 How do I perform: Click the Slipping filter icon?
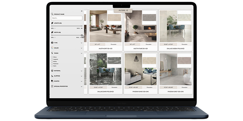pyautogui.click(x=52, y=76)
